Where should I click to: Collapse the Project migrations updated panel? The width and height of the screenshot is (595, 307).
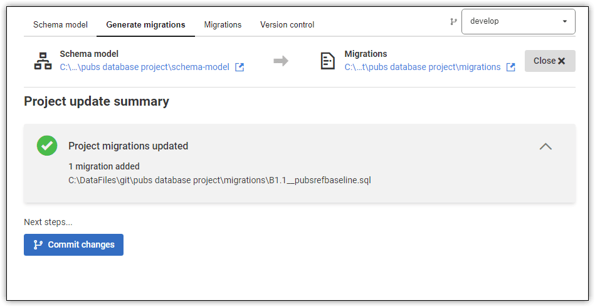click(x=545, y=146)
